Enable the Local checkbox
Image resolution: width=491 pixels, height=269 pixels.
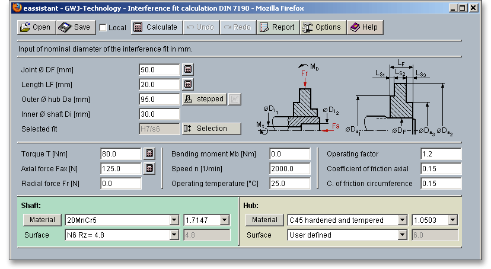[x=103, y=28]
